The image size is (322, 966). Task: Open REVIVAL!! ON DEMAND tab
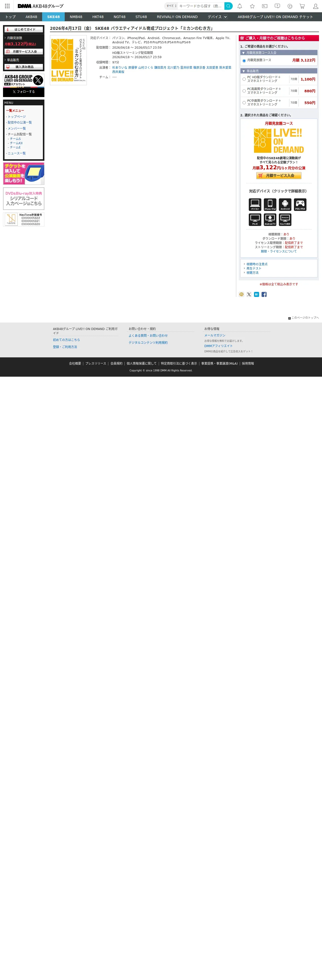pos(177,17)
